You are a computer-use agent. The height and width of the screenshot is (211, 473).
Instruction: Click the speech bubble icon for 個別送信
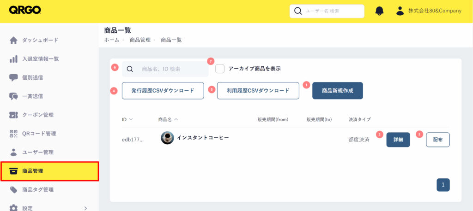point(13,78)
